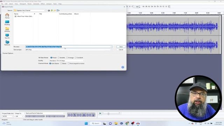Open Chrome from taskbar
Screen dimensions: 224x126
[127, 124]
